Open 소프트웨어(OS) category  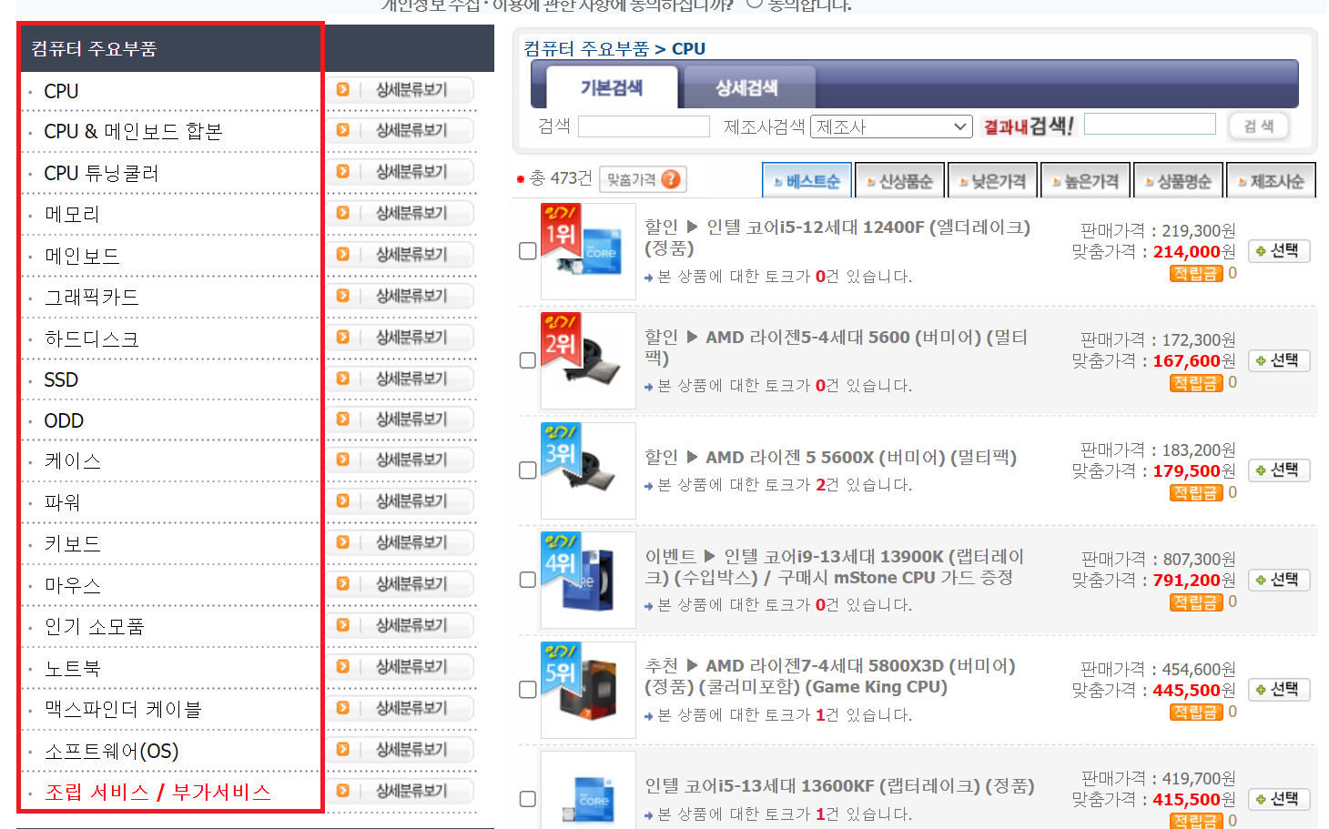(x=111, y=751)
